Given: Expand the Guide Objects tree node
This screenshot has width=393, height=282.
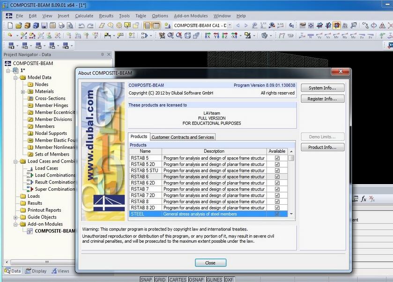Looking at the screenshot, I should pyautogui.click(x=15, y=217).
